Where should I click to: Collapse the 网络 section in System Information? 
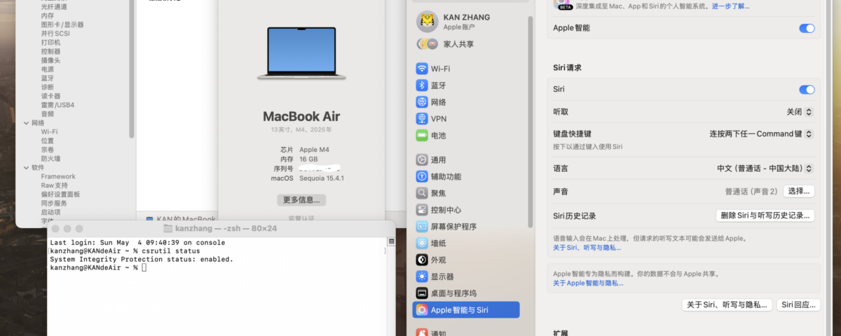[26, 122]
